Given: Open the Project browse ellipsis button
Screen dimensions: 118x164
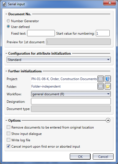Looking at the screenshot, I should click(101, 79).
